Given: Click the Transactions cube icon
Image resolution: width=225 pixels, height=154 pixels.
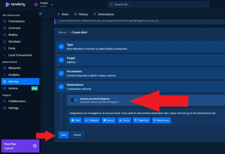Looking at the screenshot, I should coord(5,21).
